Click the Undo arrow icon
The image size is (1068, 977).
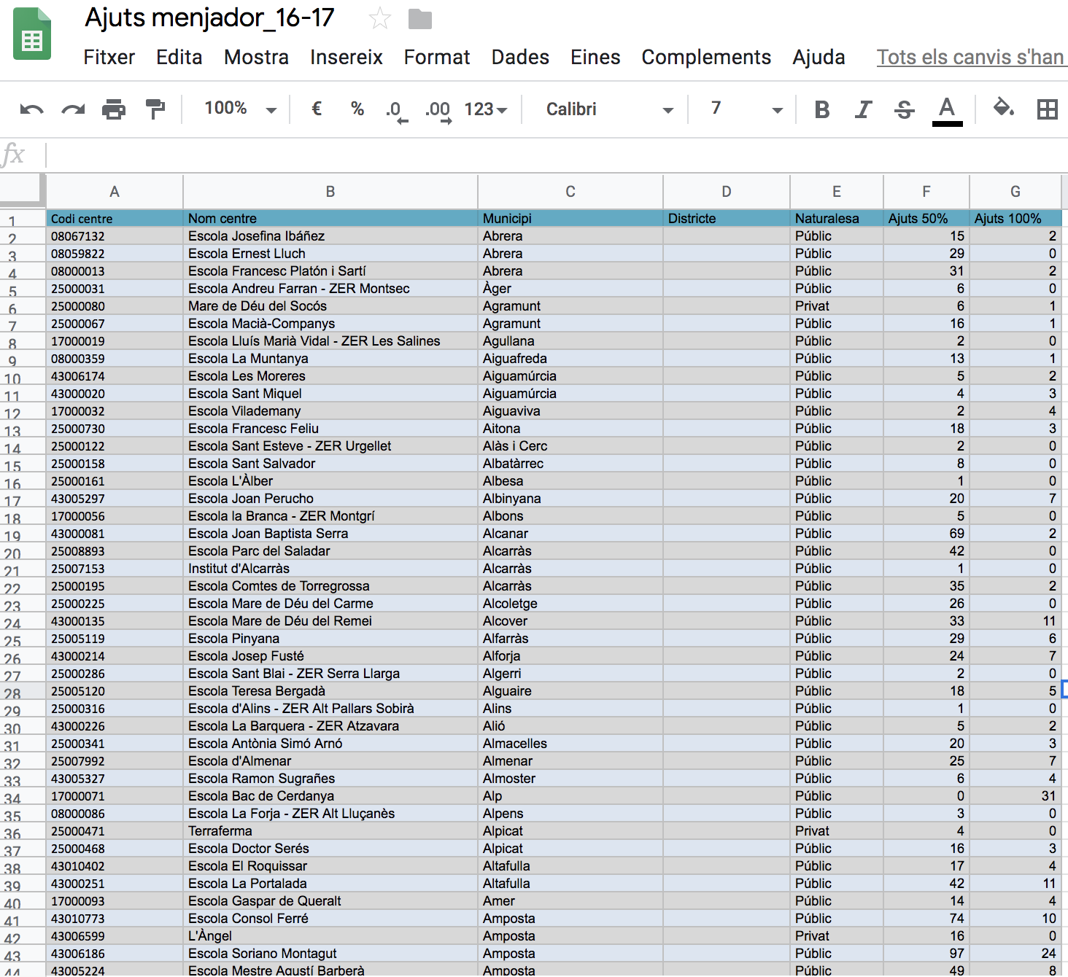point(31,110)
